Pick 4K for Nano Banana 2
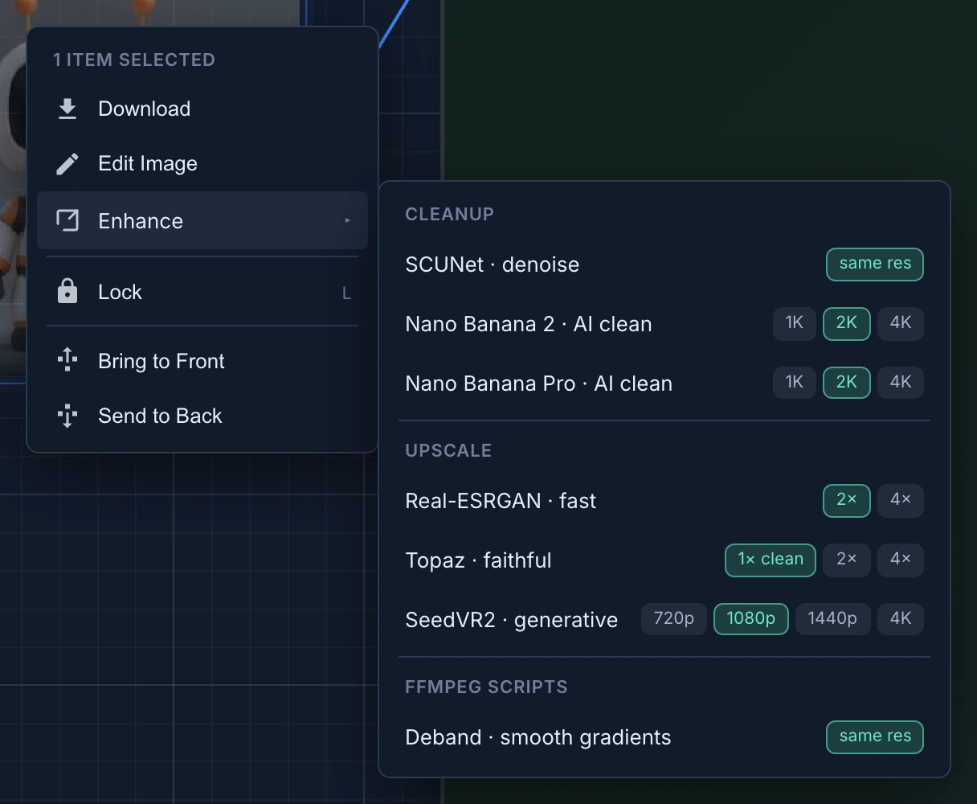 (x=901, y=323)
